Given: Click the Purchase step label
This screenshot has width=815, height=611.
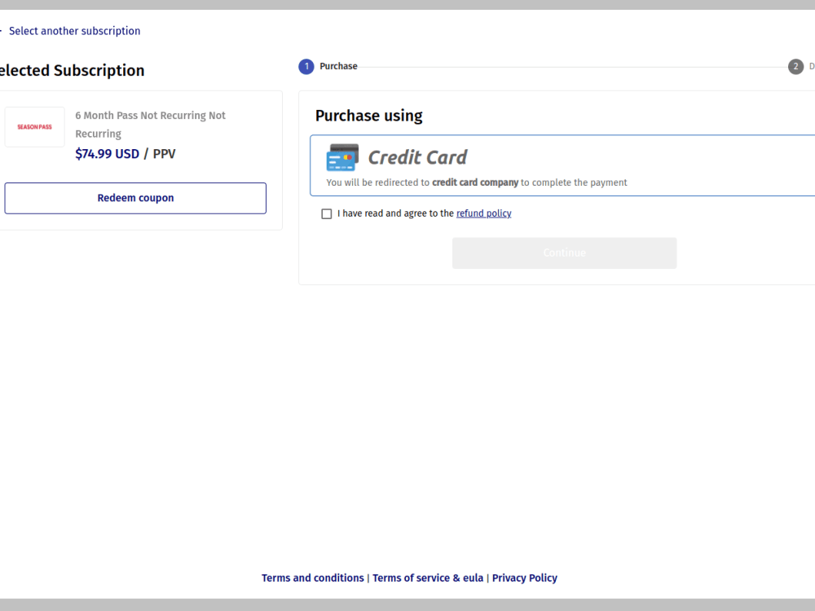Looking at the screenshot, I should click(x=338, y=67).
